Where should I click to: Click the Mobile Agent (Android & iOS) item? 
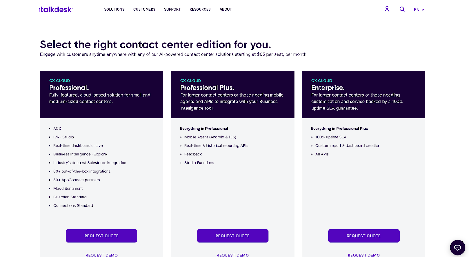[210, 137]
